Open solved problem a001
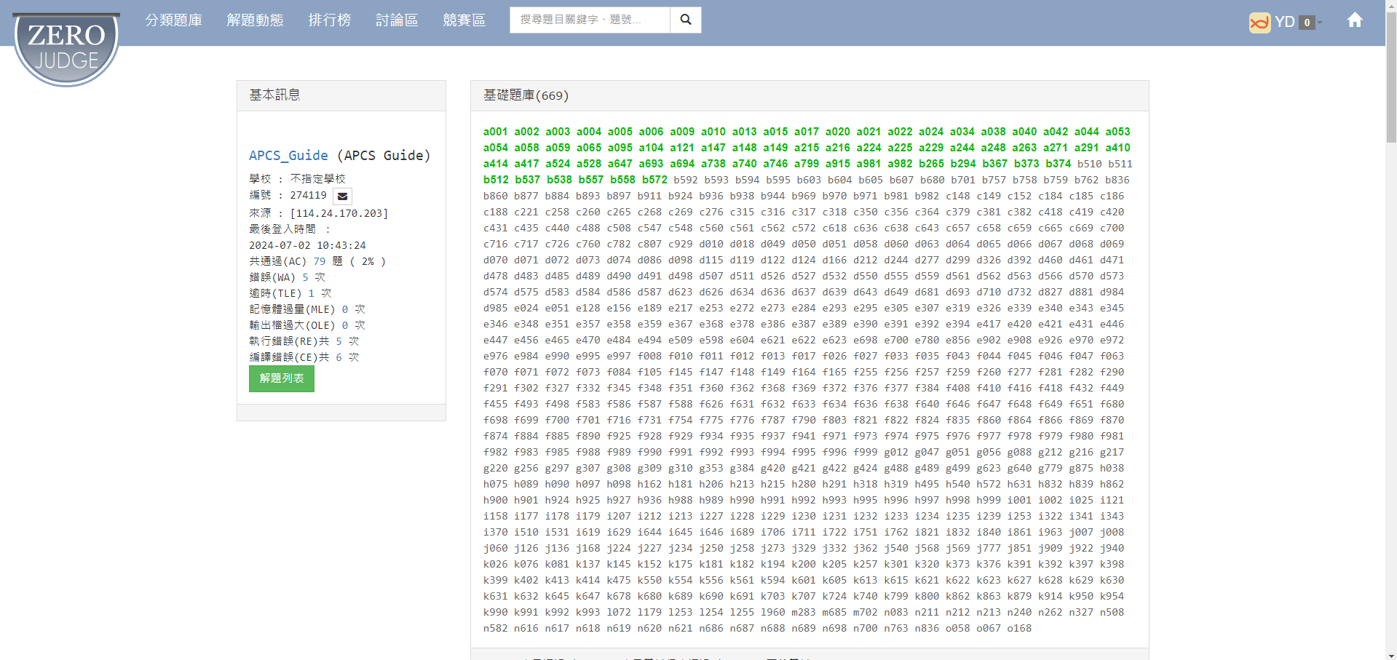The width and height of the screenshot is (1397, 660). pos(495,132)
